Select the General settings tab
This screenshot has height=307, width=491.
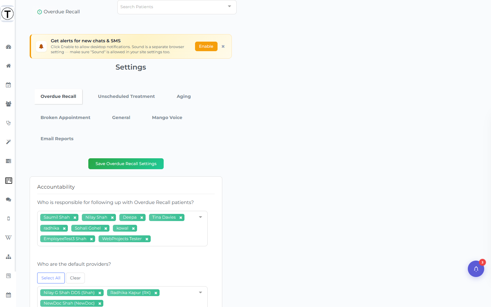coord(121,118)
